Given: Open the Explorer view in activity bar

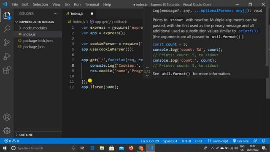Looking at the screenshot, I should coord(7,16).
